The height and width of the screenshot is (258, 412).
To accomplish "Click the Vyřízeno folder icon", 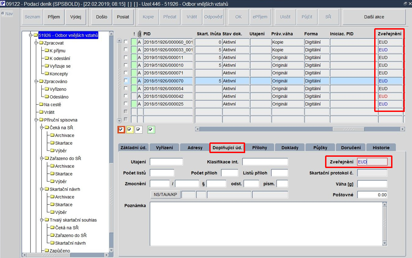I will coord(47,89).
